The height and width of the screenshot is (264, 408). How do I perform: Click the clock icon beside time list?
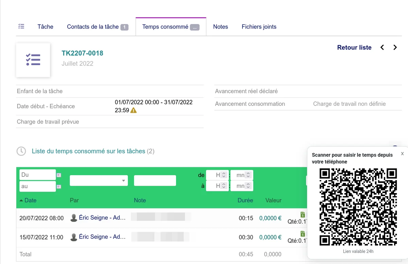point(21,151)
